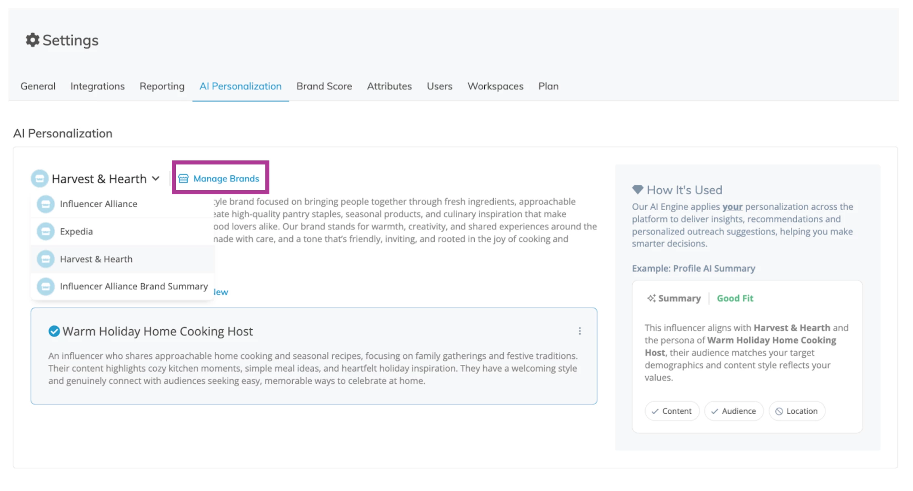Click the Manage Brands link
This screenshot has width=913, height=491.
(226, 179)
